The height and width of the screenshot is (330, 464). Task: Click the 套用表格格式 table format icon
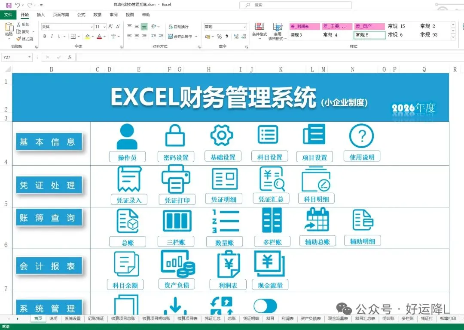click(x=277, y=31)
